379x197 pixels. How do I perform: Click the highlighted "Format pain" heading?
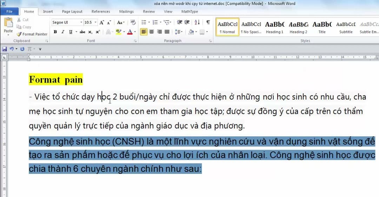tap(56, 80)
